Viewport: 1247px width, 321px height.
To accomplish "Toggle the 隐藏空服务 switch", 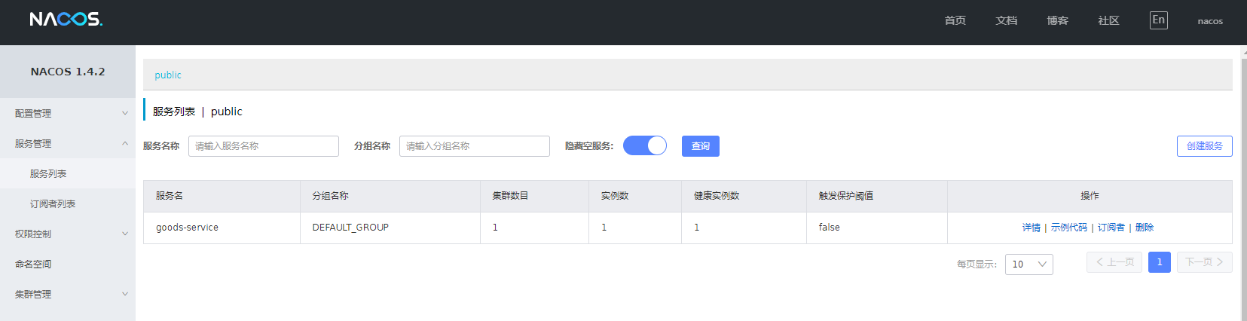I will click(x=645, y=145).
